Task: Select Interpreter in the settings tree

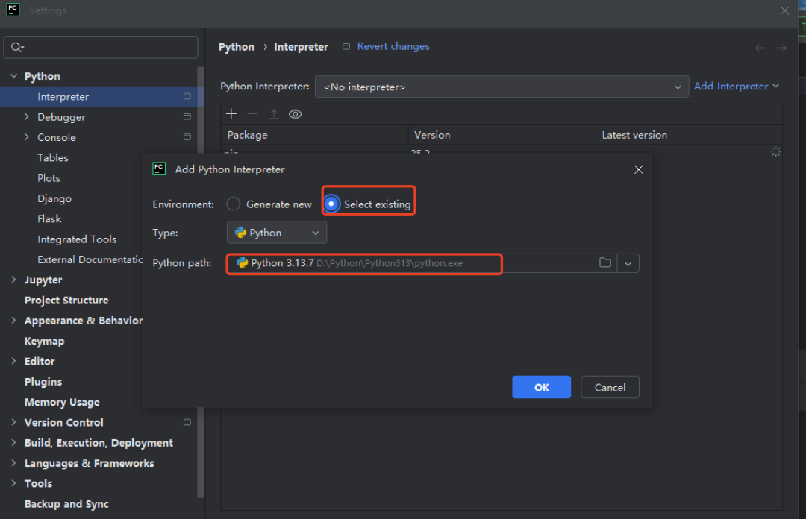Action: pyautogui.click(x=99, y=97)
